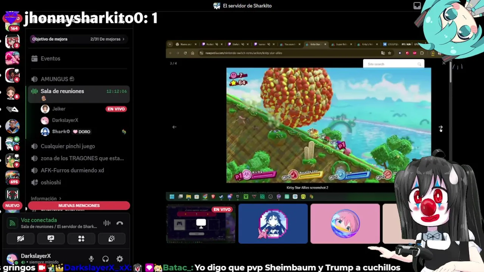
Task: Switch to the Nueva pestaña browser tab
Action: coord(187,44)
